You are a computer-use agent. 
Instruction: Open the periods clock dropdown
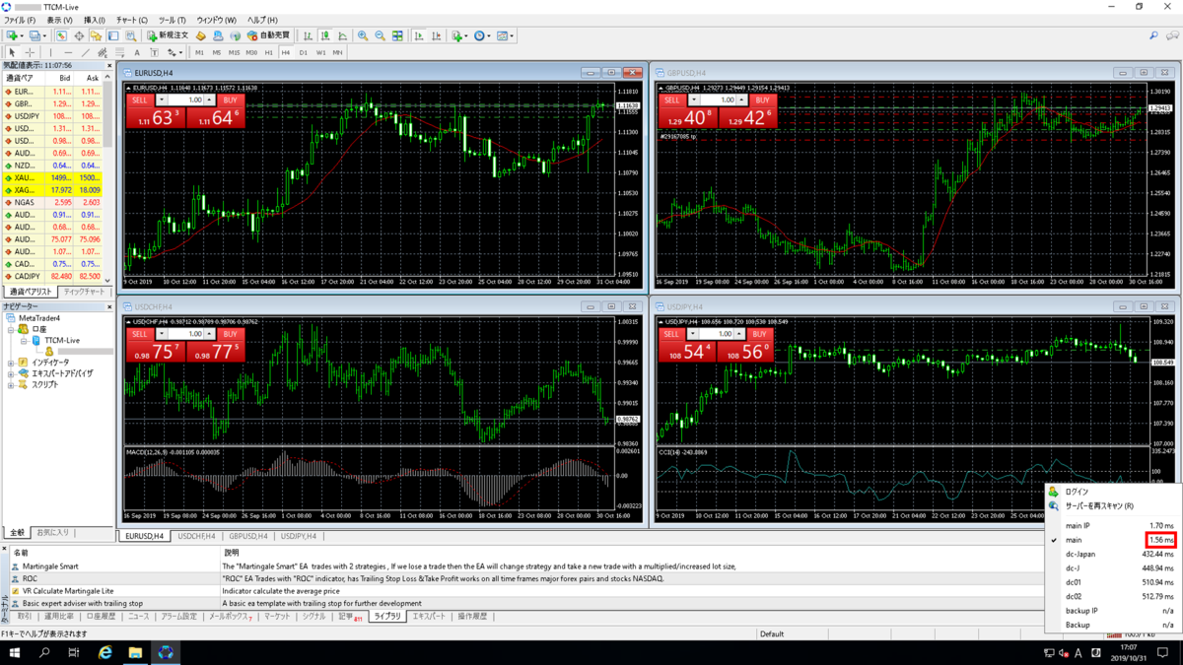point(481,35)
